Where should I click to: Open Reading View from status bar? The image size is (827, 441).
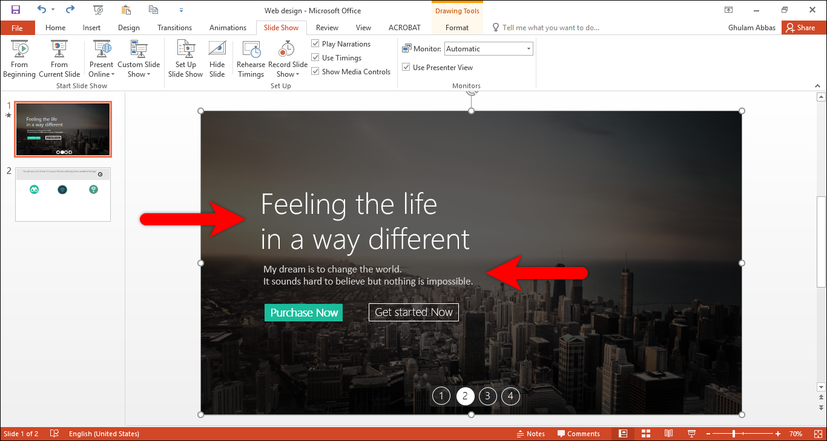(x=668, y=433)
